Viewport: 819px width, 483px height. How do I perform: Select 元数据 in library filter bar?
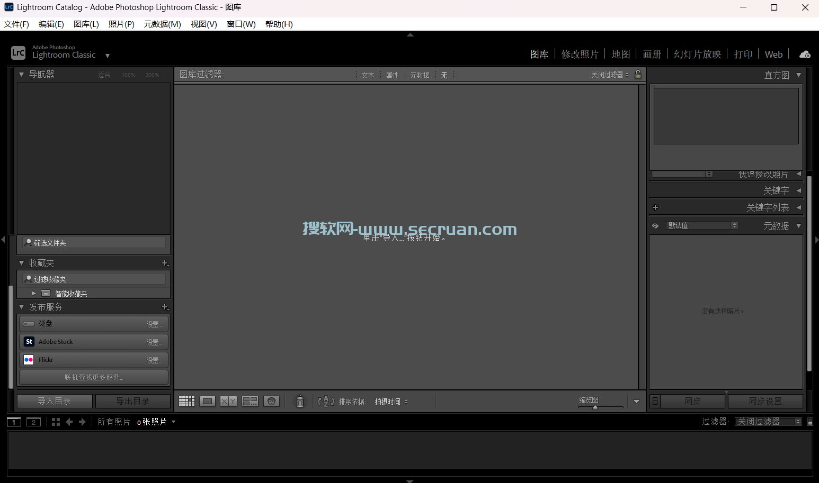[420, 75]
